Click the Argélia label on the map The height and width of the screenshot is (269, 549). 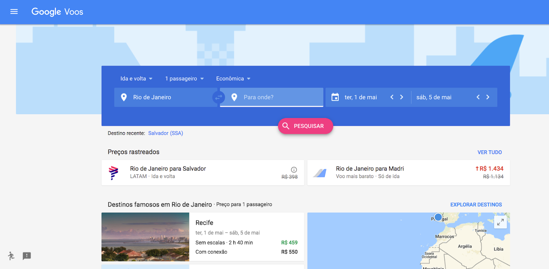(465, 246)
